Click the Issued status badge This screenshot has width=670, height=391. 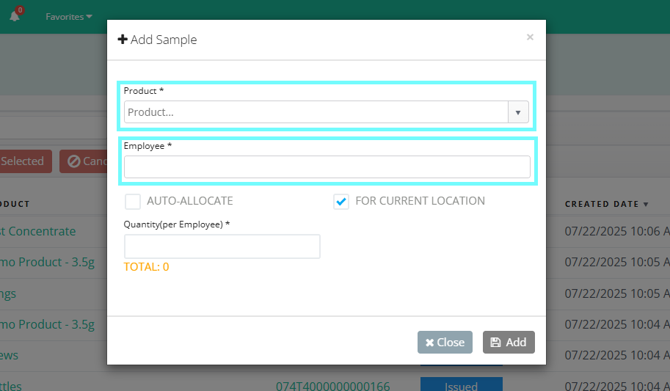pos(461,384)
